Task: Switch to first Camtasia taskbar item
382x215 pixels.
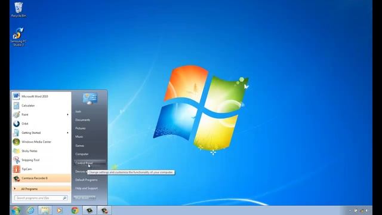Action: click(90, 210)
